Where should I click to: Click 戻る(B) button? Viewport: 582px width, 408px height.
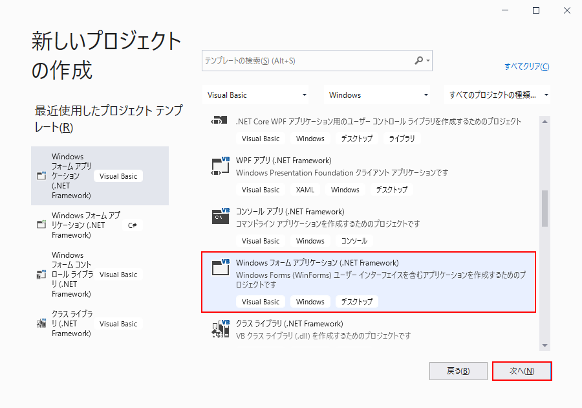458,371
